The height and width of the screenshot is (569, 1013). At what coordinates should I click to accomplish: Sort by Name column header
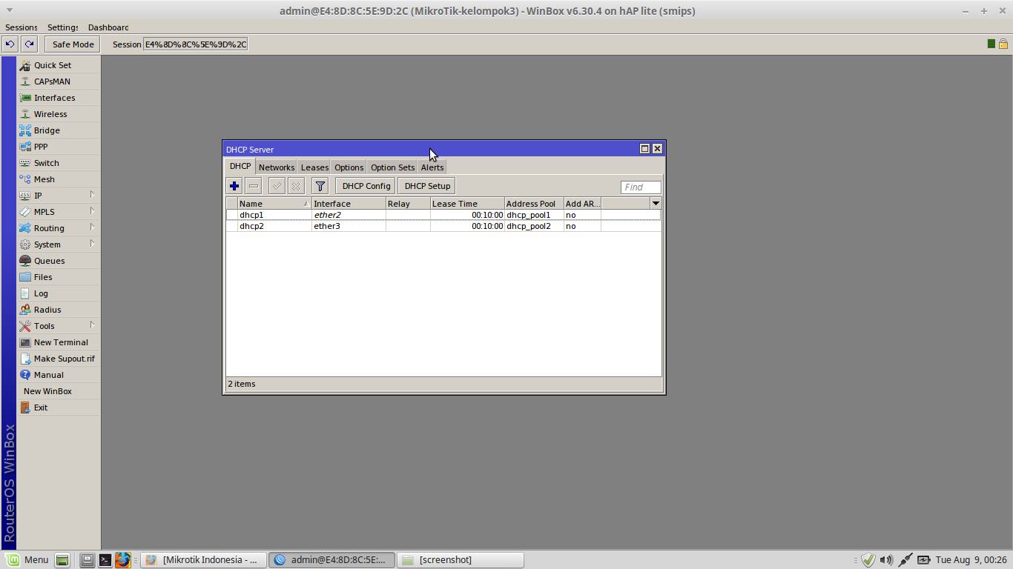[x=274, y=204]
